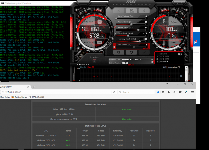The height and width of the screenshot is (150, 209).
Task: Go to the Firefox home page icon
Action: click(x=174, y=92)
